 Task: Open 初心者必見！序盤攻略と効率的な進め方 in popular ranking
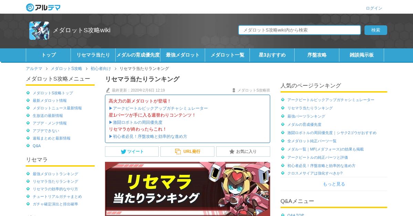321,166
